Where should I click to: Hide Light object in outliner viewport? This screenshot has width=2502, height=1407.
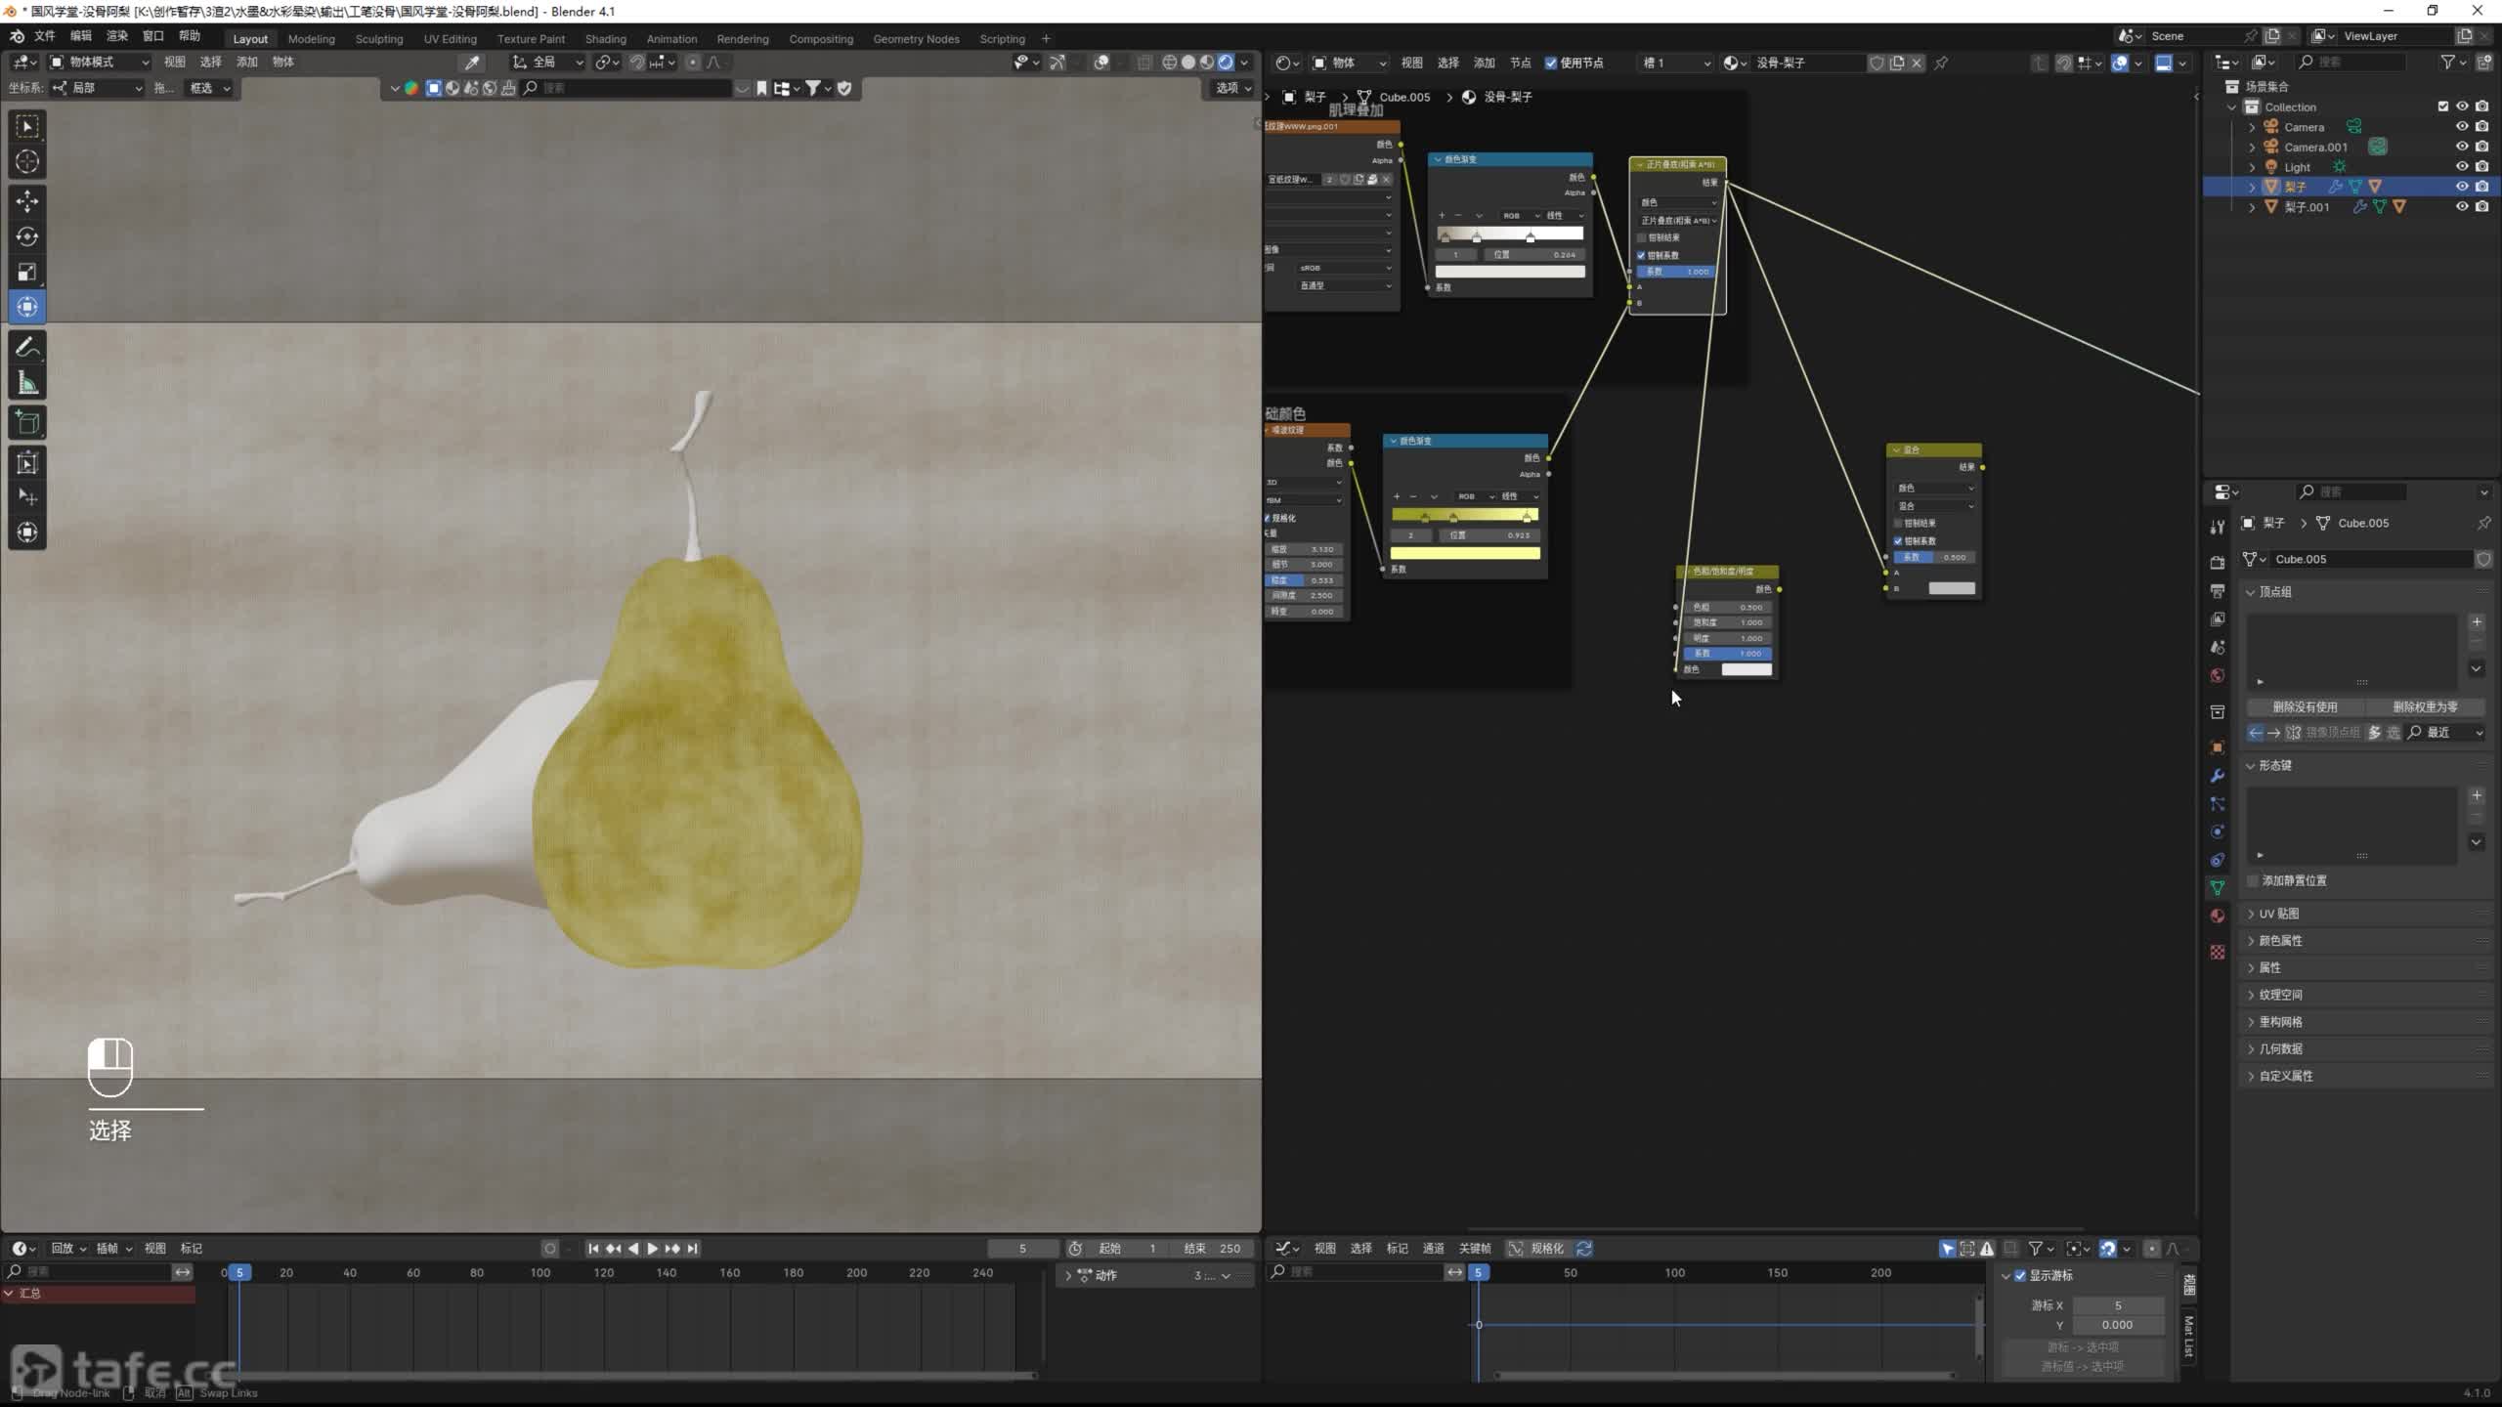tap(2461, 166)
